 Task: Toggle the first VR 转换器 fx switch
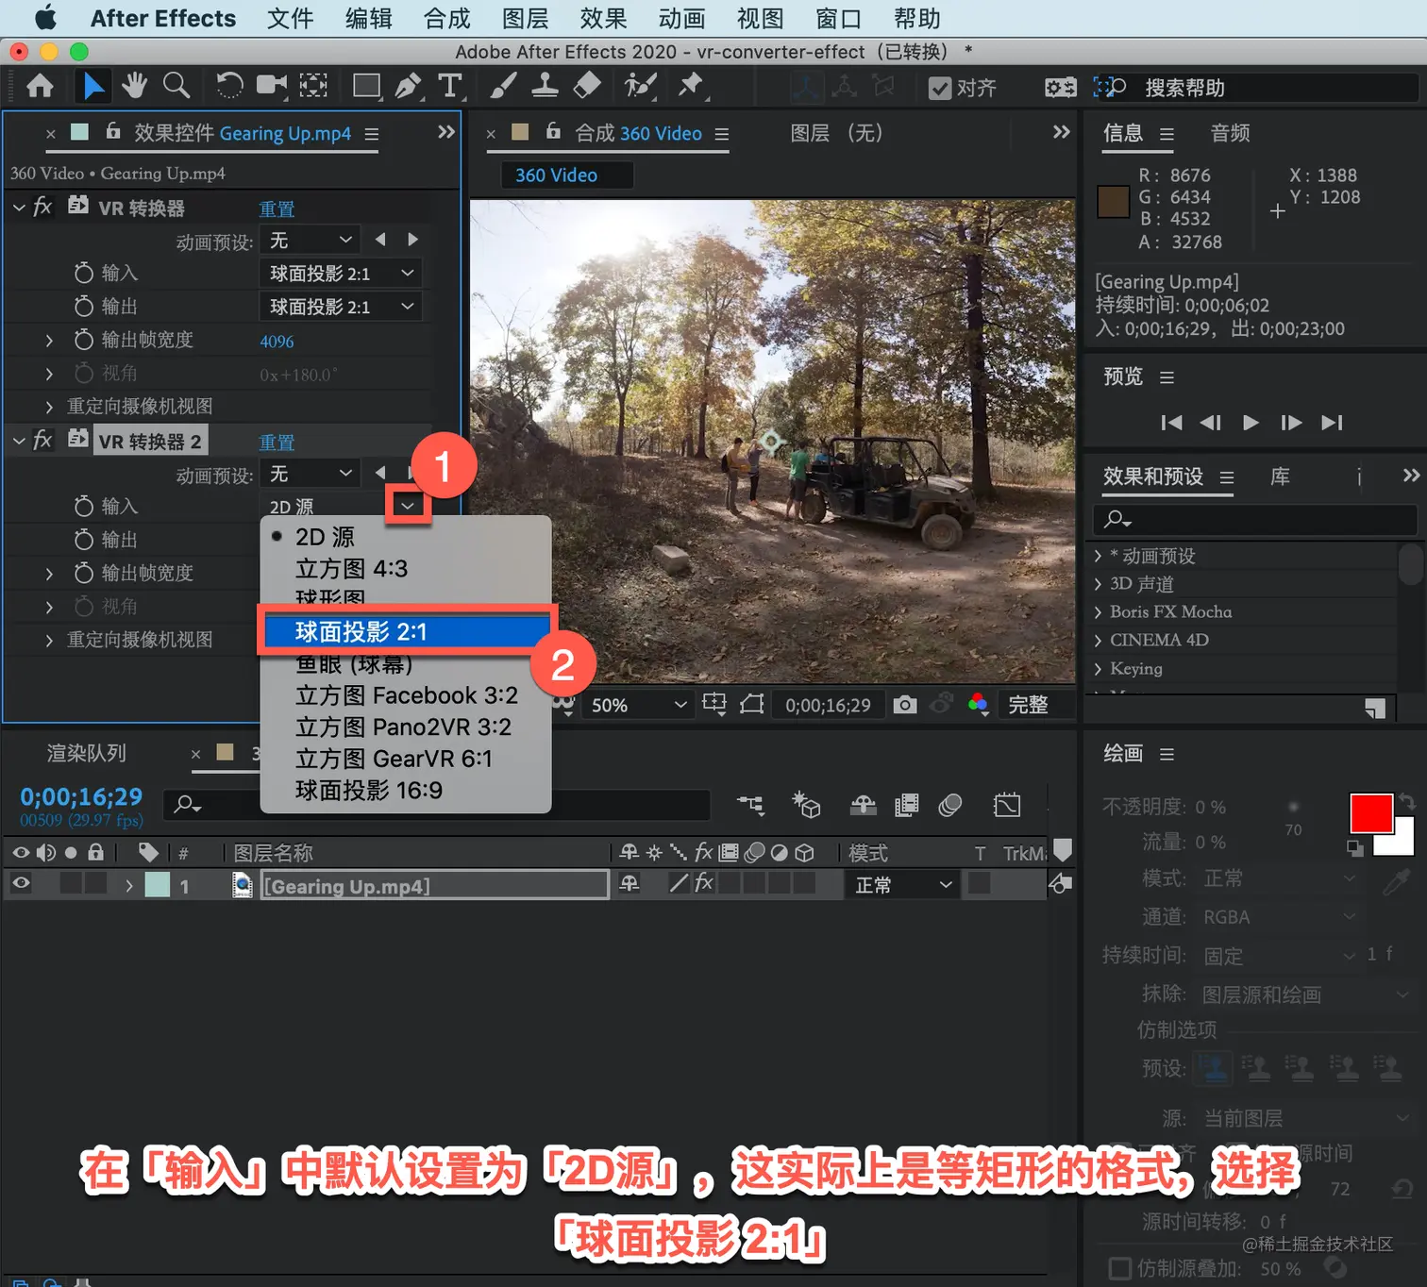coord(42,207)
